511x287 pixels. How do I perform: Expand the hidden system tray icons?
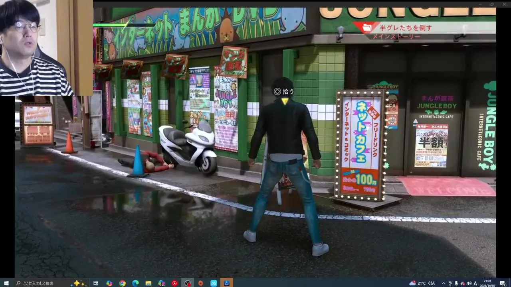click(x=444, y=283)
